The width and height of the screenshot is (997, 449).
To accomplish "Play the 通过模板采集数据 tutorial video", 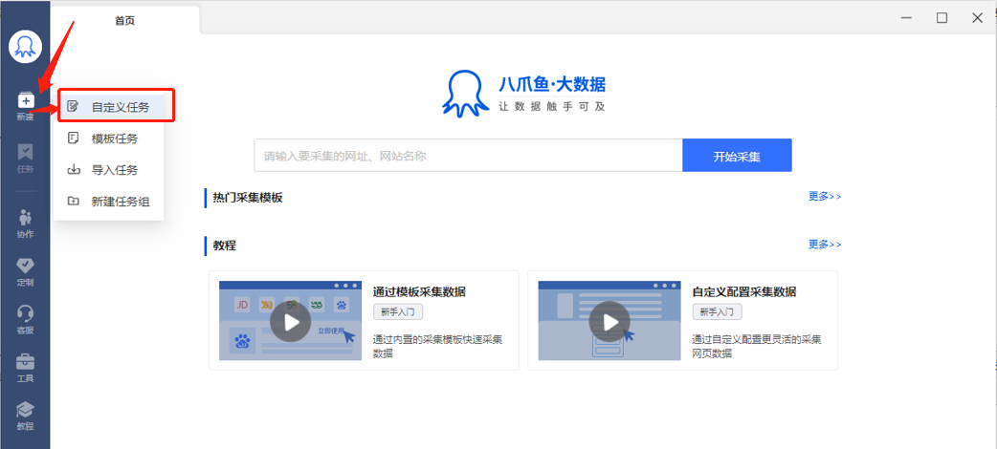I will (291, 321).
